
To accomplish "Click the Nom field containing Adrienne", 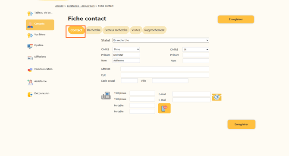I will coord(126,60).
